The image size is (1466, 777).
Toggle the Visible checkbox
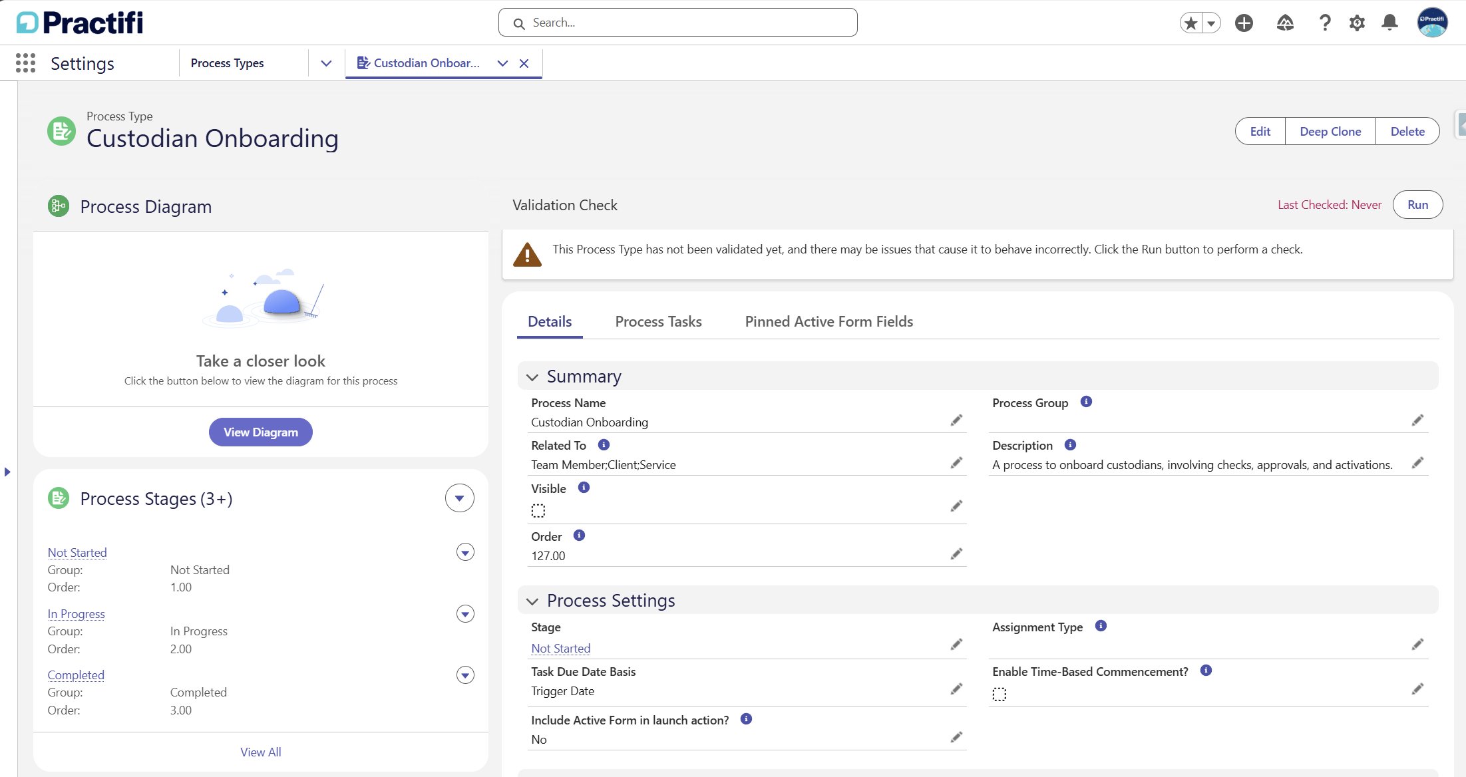(x=538, y=511)
